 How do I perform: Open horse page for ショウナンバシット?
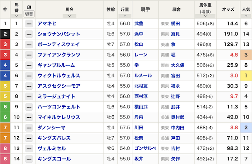[59, 34]
